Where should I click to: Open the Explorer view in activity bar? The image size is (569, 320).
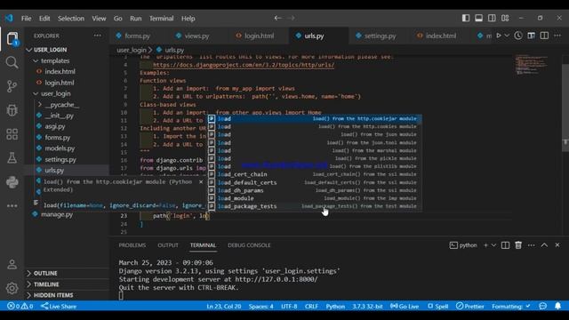[12, 38]
